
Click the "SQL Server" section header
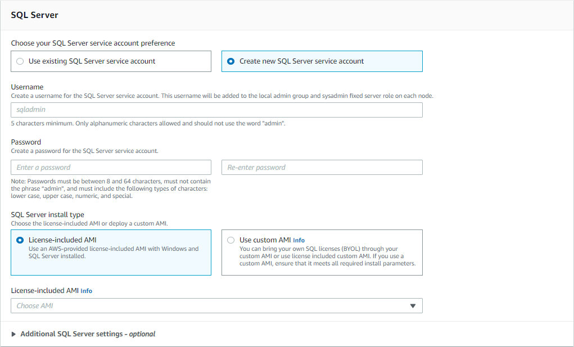(x=33, y=15)
